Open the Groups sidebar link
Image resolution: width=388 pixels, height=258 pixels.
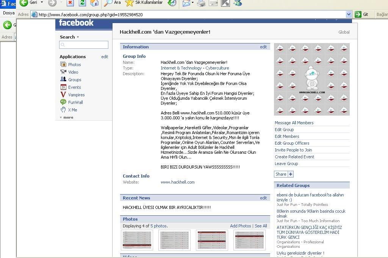(75, 80)
